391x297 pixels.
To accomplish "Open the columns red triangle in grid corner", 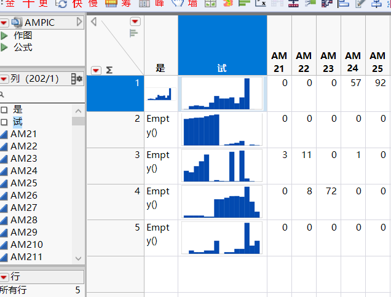I will 135,22.
